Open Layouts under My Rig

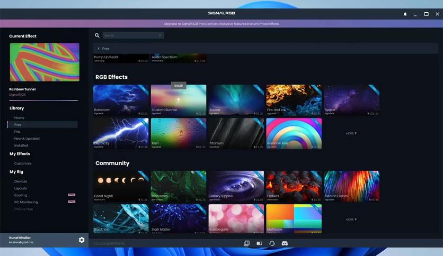point(21,188)
